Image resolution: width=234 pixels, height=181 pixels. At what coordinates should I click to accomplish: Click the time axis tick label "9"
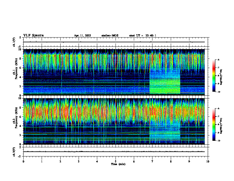[x=189, y=161]
